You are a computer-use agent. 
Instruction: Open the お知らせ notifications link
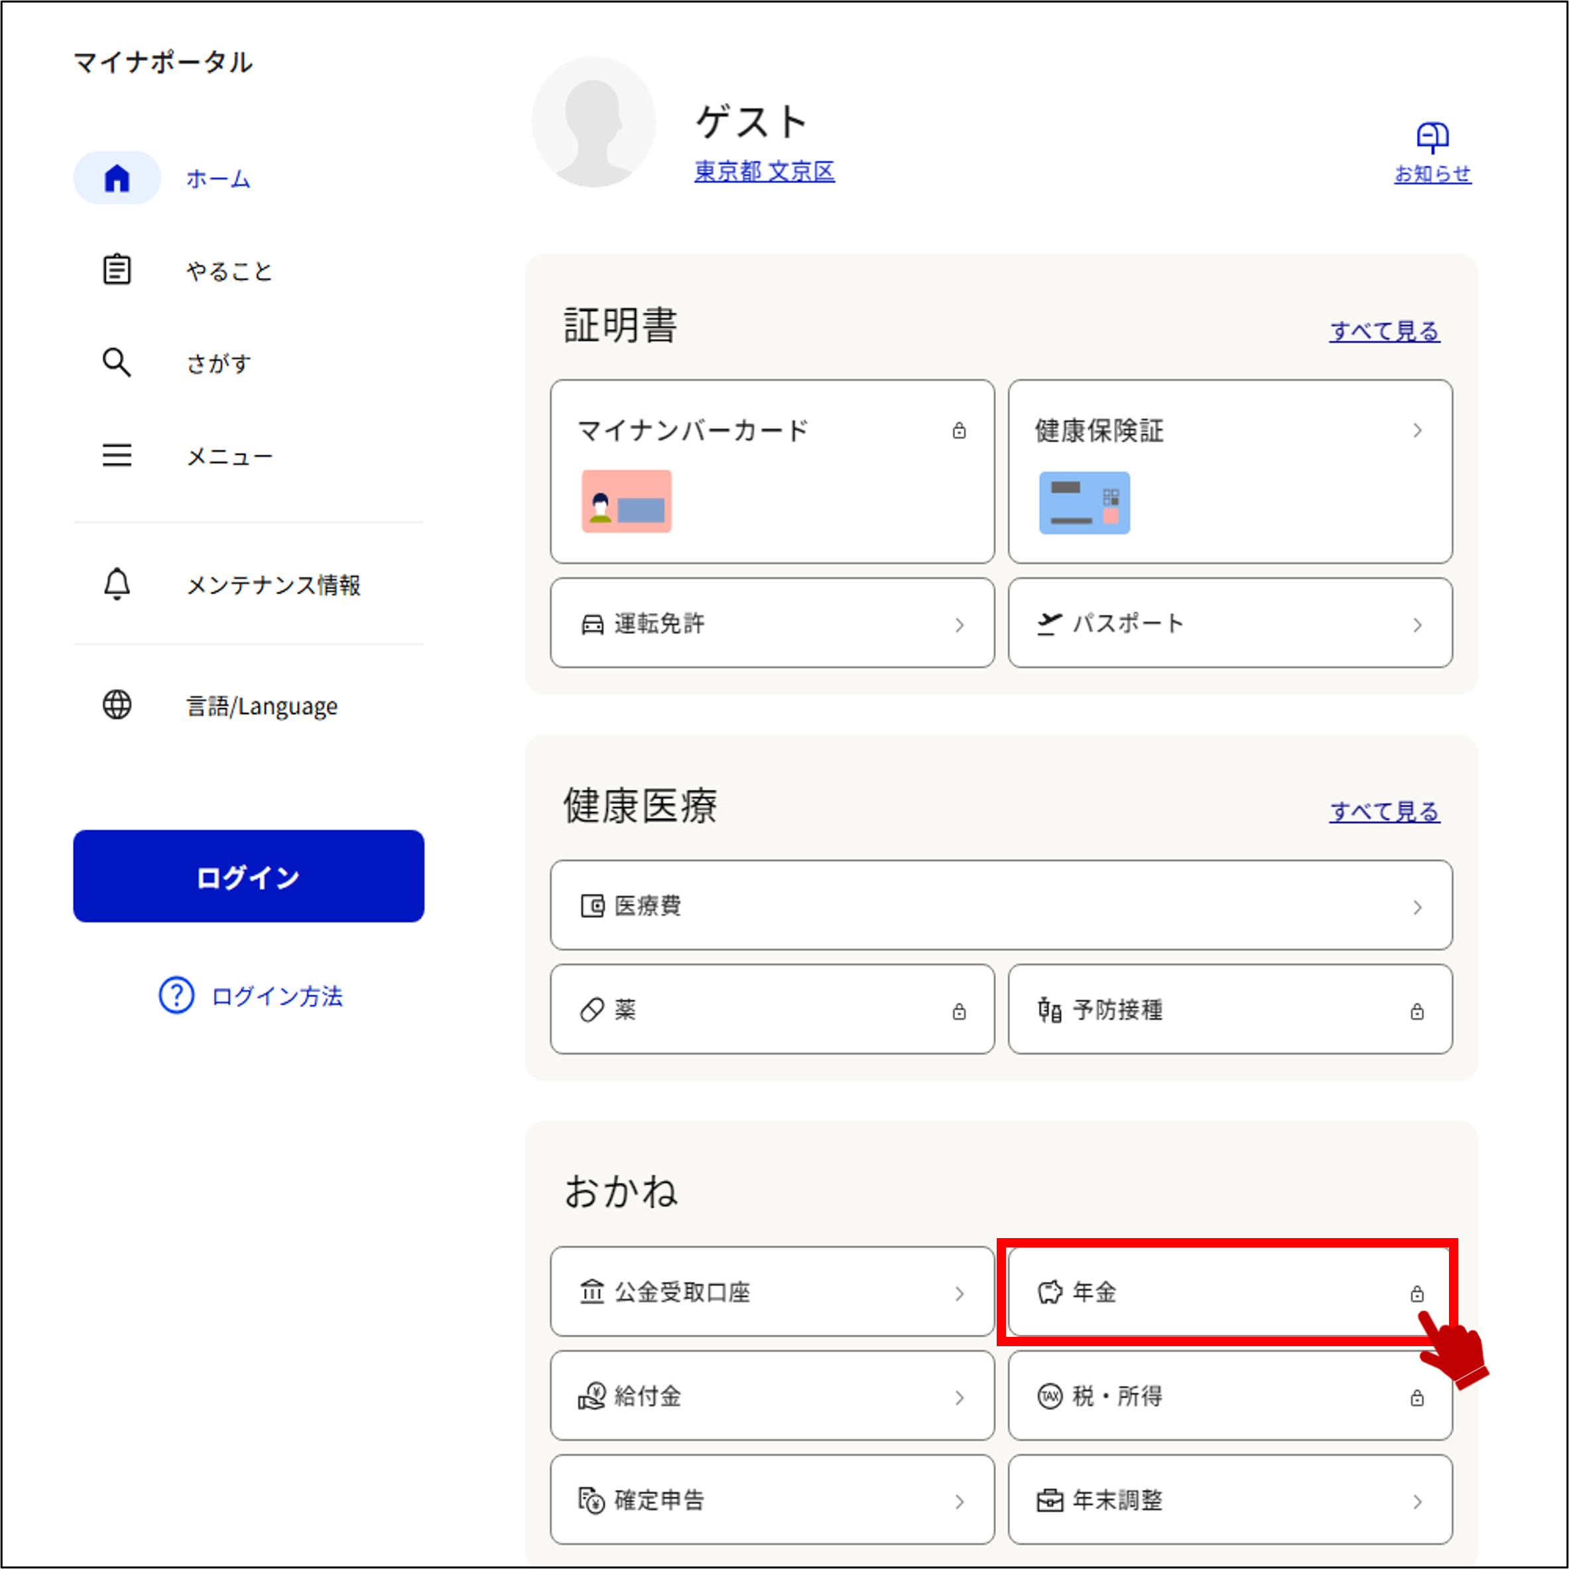(x=1432, y=174)
